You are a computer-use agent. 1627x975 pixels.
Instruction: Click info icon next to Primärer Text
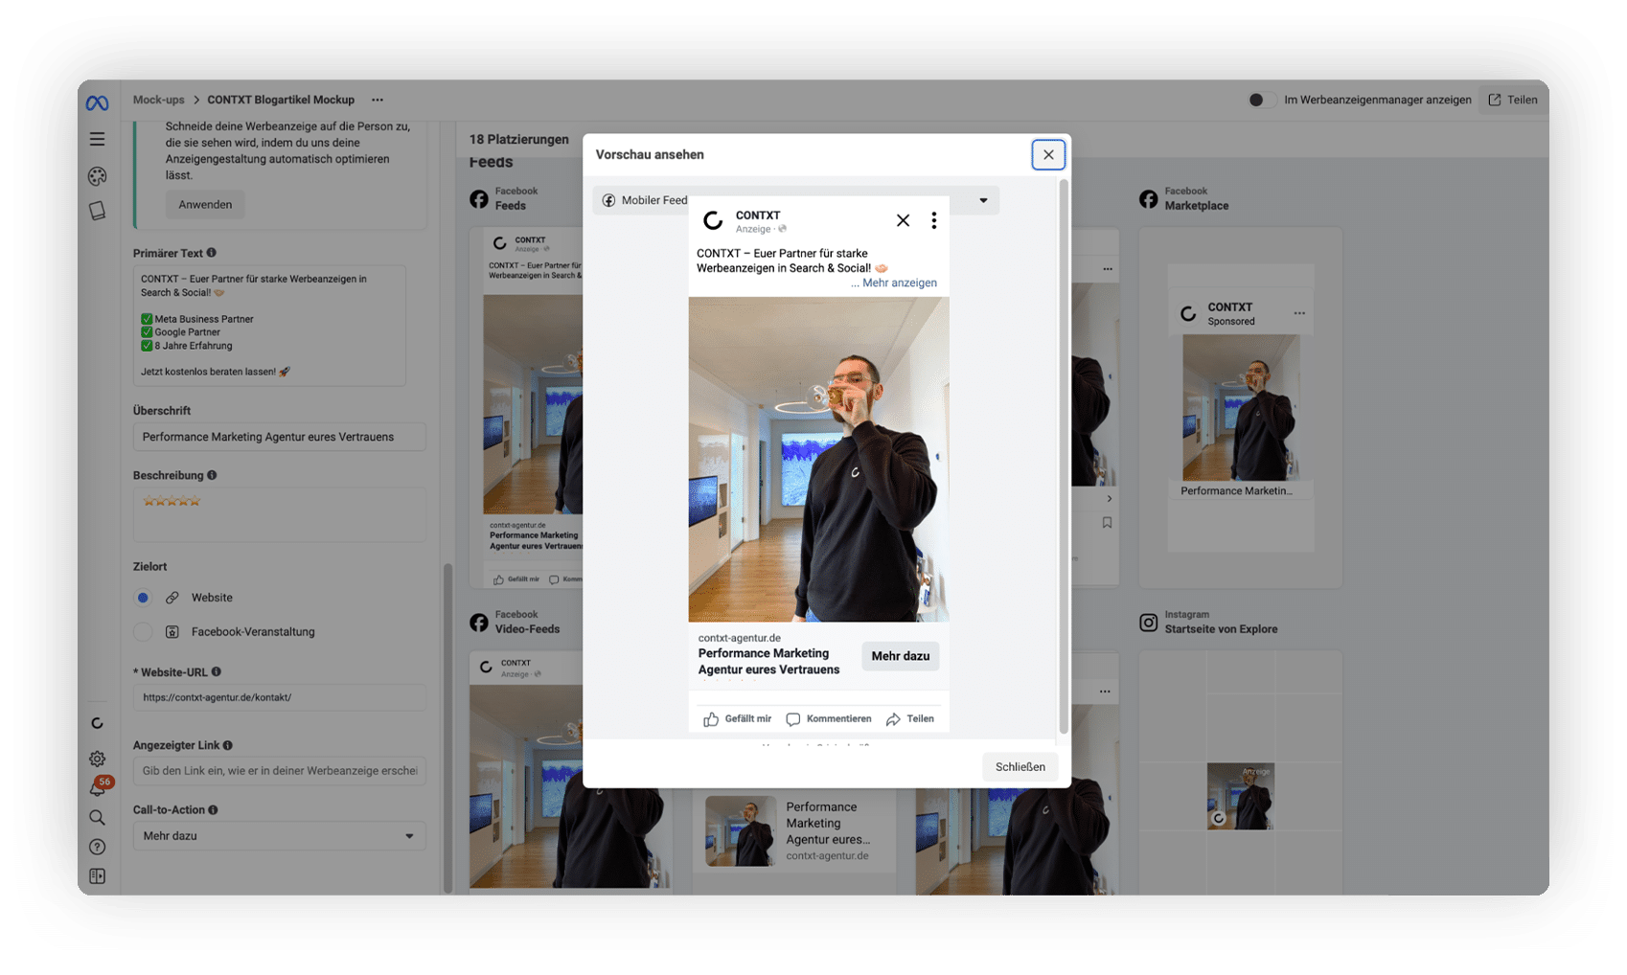pyautogui.click(x=212, y=253)
